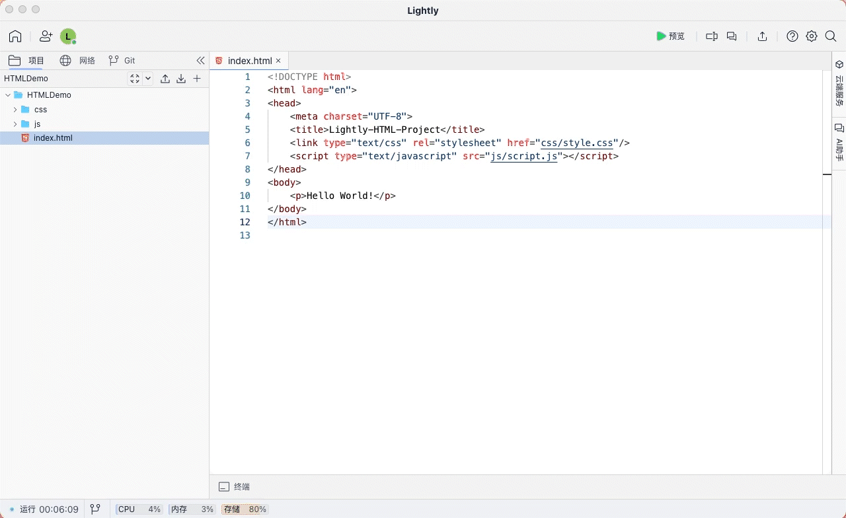Collapse the left sidebar with double chevron

pyautogui.click(x=200, y=61)
